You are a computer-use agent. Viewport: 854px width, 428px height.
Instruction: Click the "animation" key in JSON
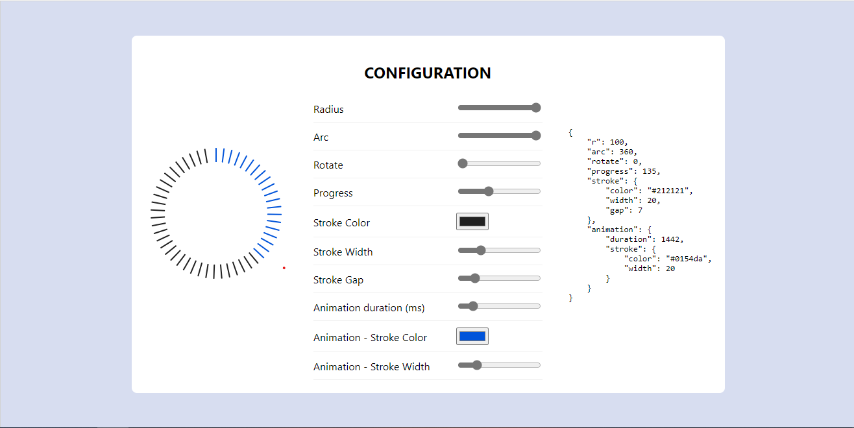613,230
